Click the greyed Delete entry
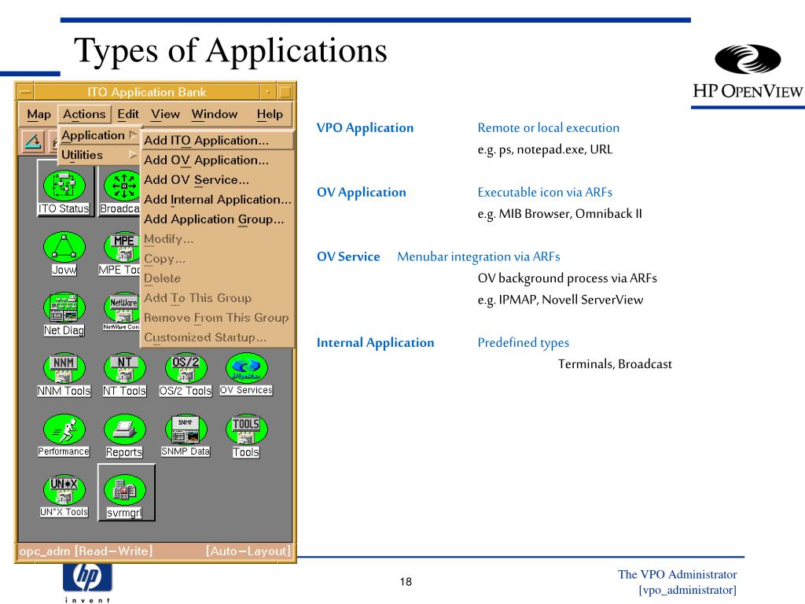Image resolution: width=805 pixels, height=604 pixels. coord(217,278)
